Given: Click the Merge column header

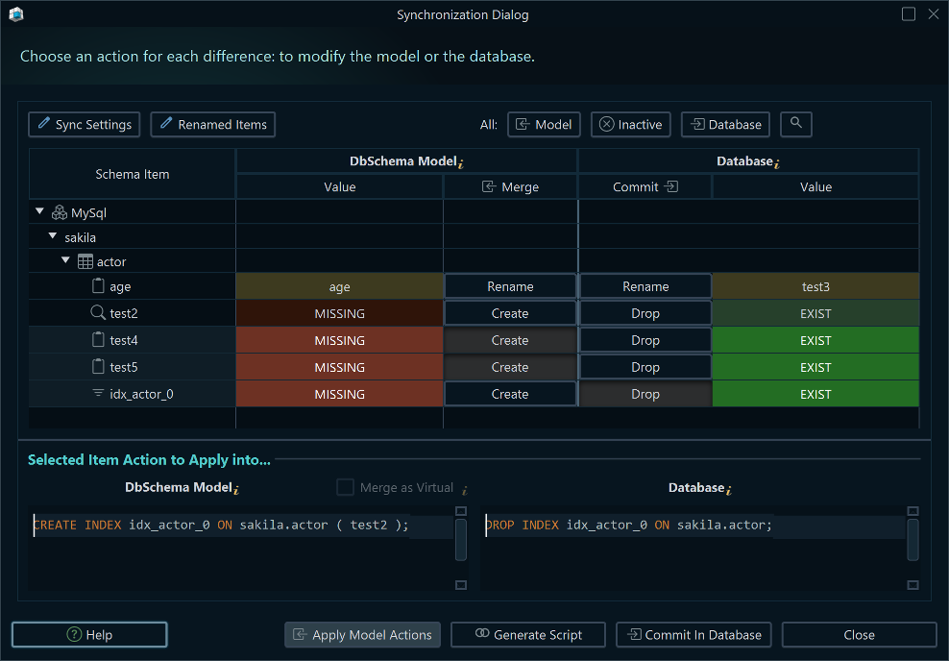Looking at the screenshot, I should point(510,187).
